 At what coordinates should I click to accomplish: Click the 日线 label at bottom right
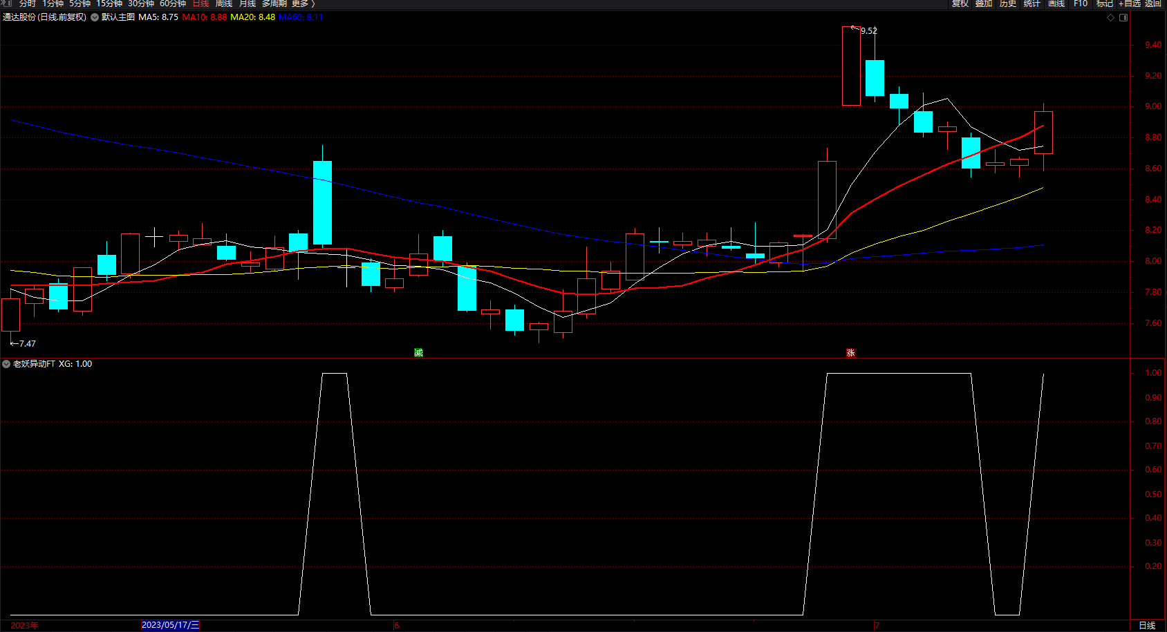click(x=1147, y=626)
